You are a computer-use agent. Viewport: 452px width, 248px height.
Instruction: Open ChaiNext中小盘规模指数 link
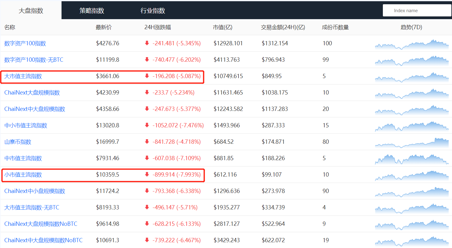35,191
